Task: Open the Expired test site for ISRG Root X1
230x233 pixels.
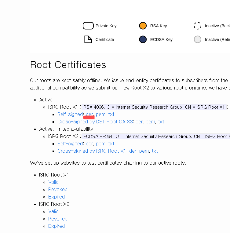Action: pos(56,197)
